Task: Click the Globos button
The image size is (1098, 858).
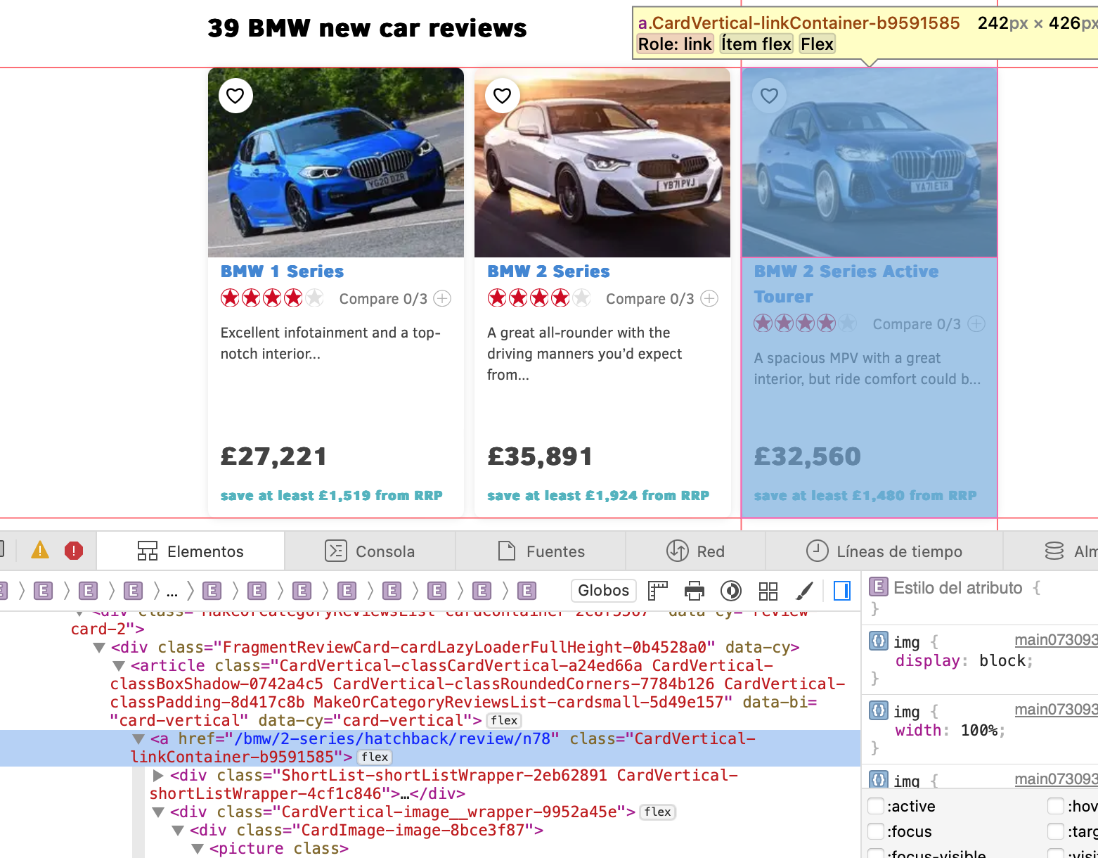Action: pos(603,591)
